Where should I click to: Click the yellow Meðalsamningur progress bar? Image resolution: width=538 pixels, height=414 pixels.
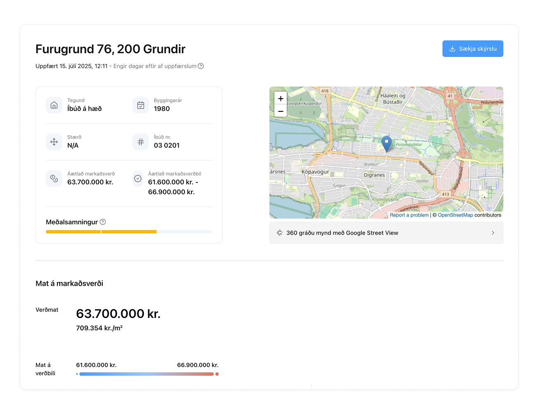coord(101,232)
